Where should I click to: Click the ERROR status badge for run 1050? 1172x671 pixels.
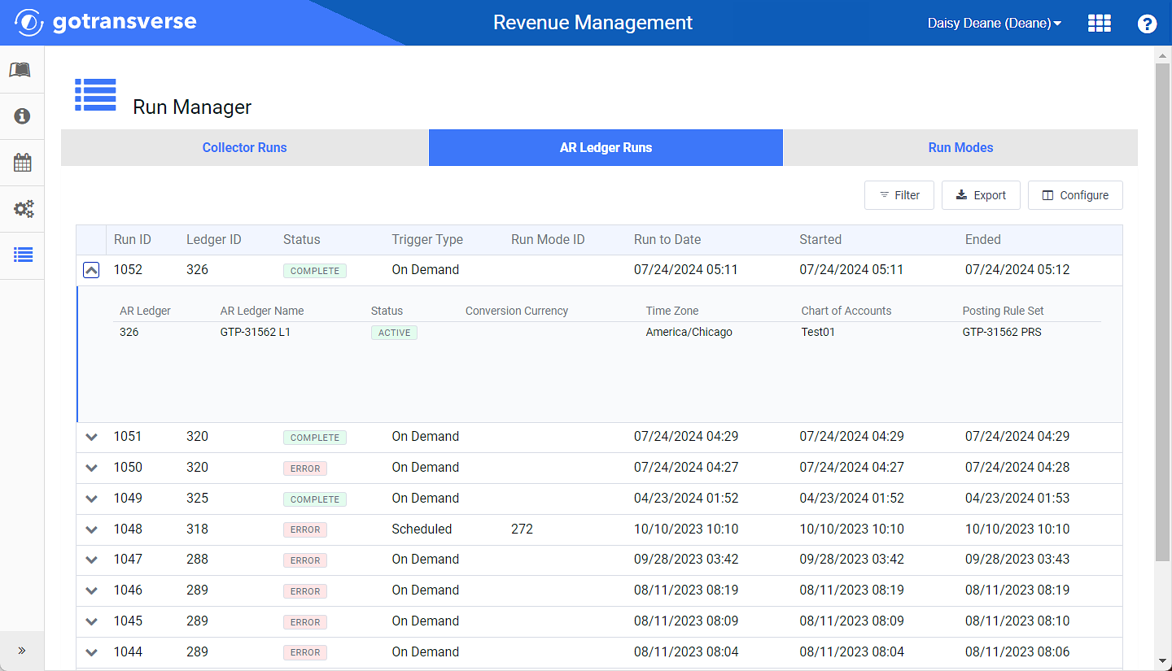pos(305,468)
